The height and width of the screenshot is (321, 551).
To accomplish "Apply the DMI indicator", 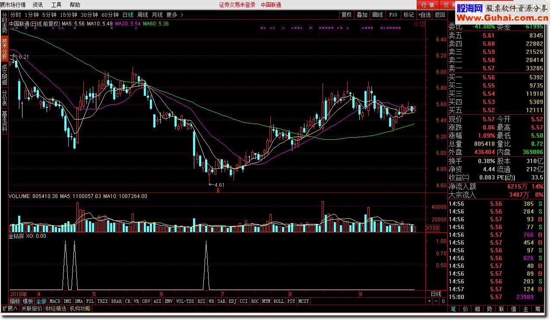I will click(68, 301).
